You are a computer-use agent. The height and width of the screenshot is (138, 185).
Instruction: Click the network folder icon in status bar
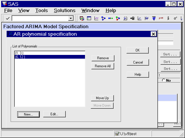point(117,134)
